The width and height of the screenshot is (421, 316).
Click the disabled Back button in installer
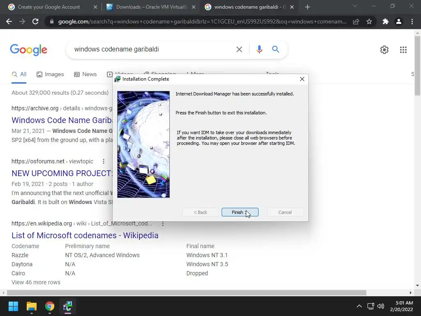pos(200,212)
